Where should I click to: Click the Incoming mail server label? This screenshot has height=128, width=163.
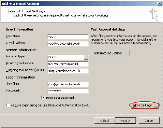(x=20, y=63)
